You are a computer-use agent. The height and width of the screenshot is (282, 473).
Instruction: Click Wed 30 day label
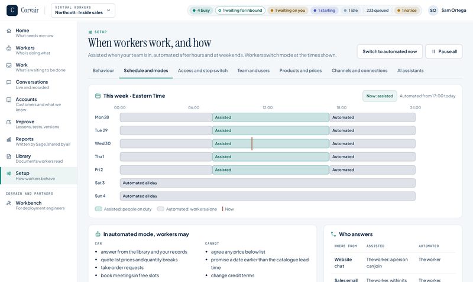102,143
